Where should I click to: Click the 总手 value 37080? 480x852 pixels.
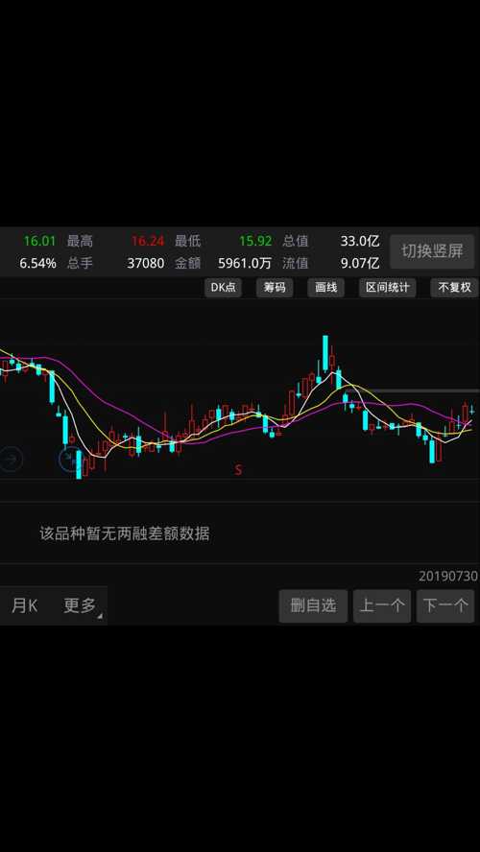click(x=146, y=264)
